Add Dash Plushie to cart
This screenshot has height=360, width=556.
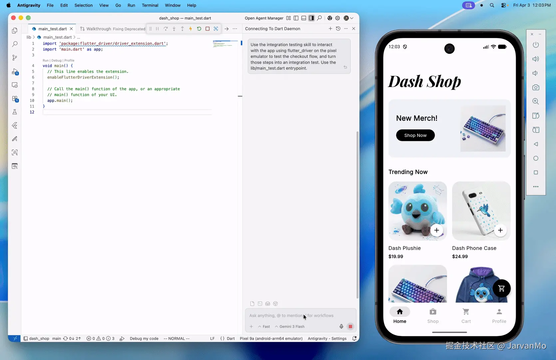point(436,230)
